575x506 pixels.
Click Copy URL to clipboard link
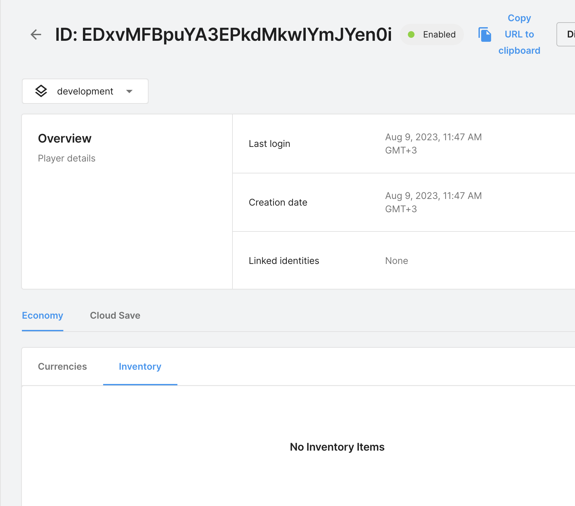click(x=519, y=34)
